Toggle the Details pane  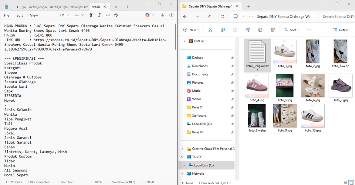341,30
